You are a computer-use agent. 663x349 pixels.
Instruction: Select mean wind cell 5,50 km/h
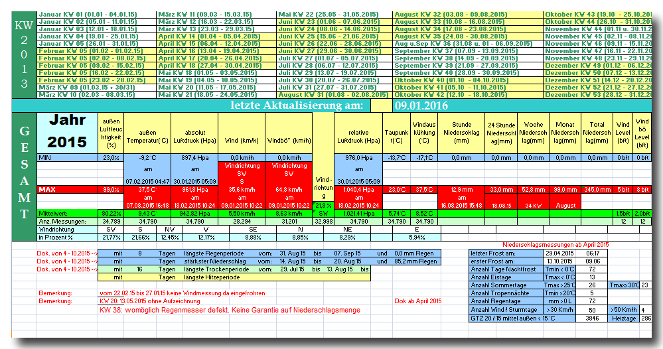[x=242, y=214]
